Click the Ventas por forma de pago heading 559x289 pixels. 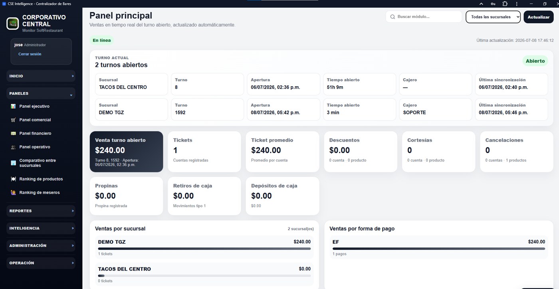[x=362, y=229]
